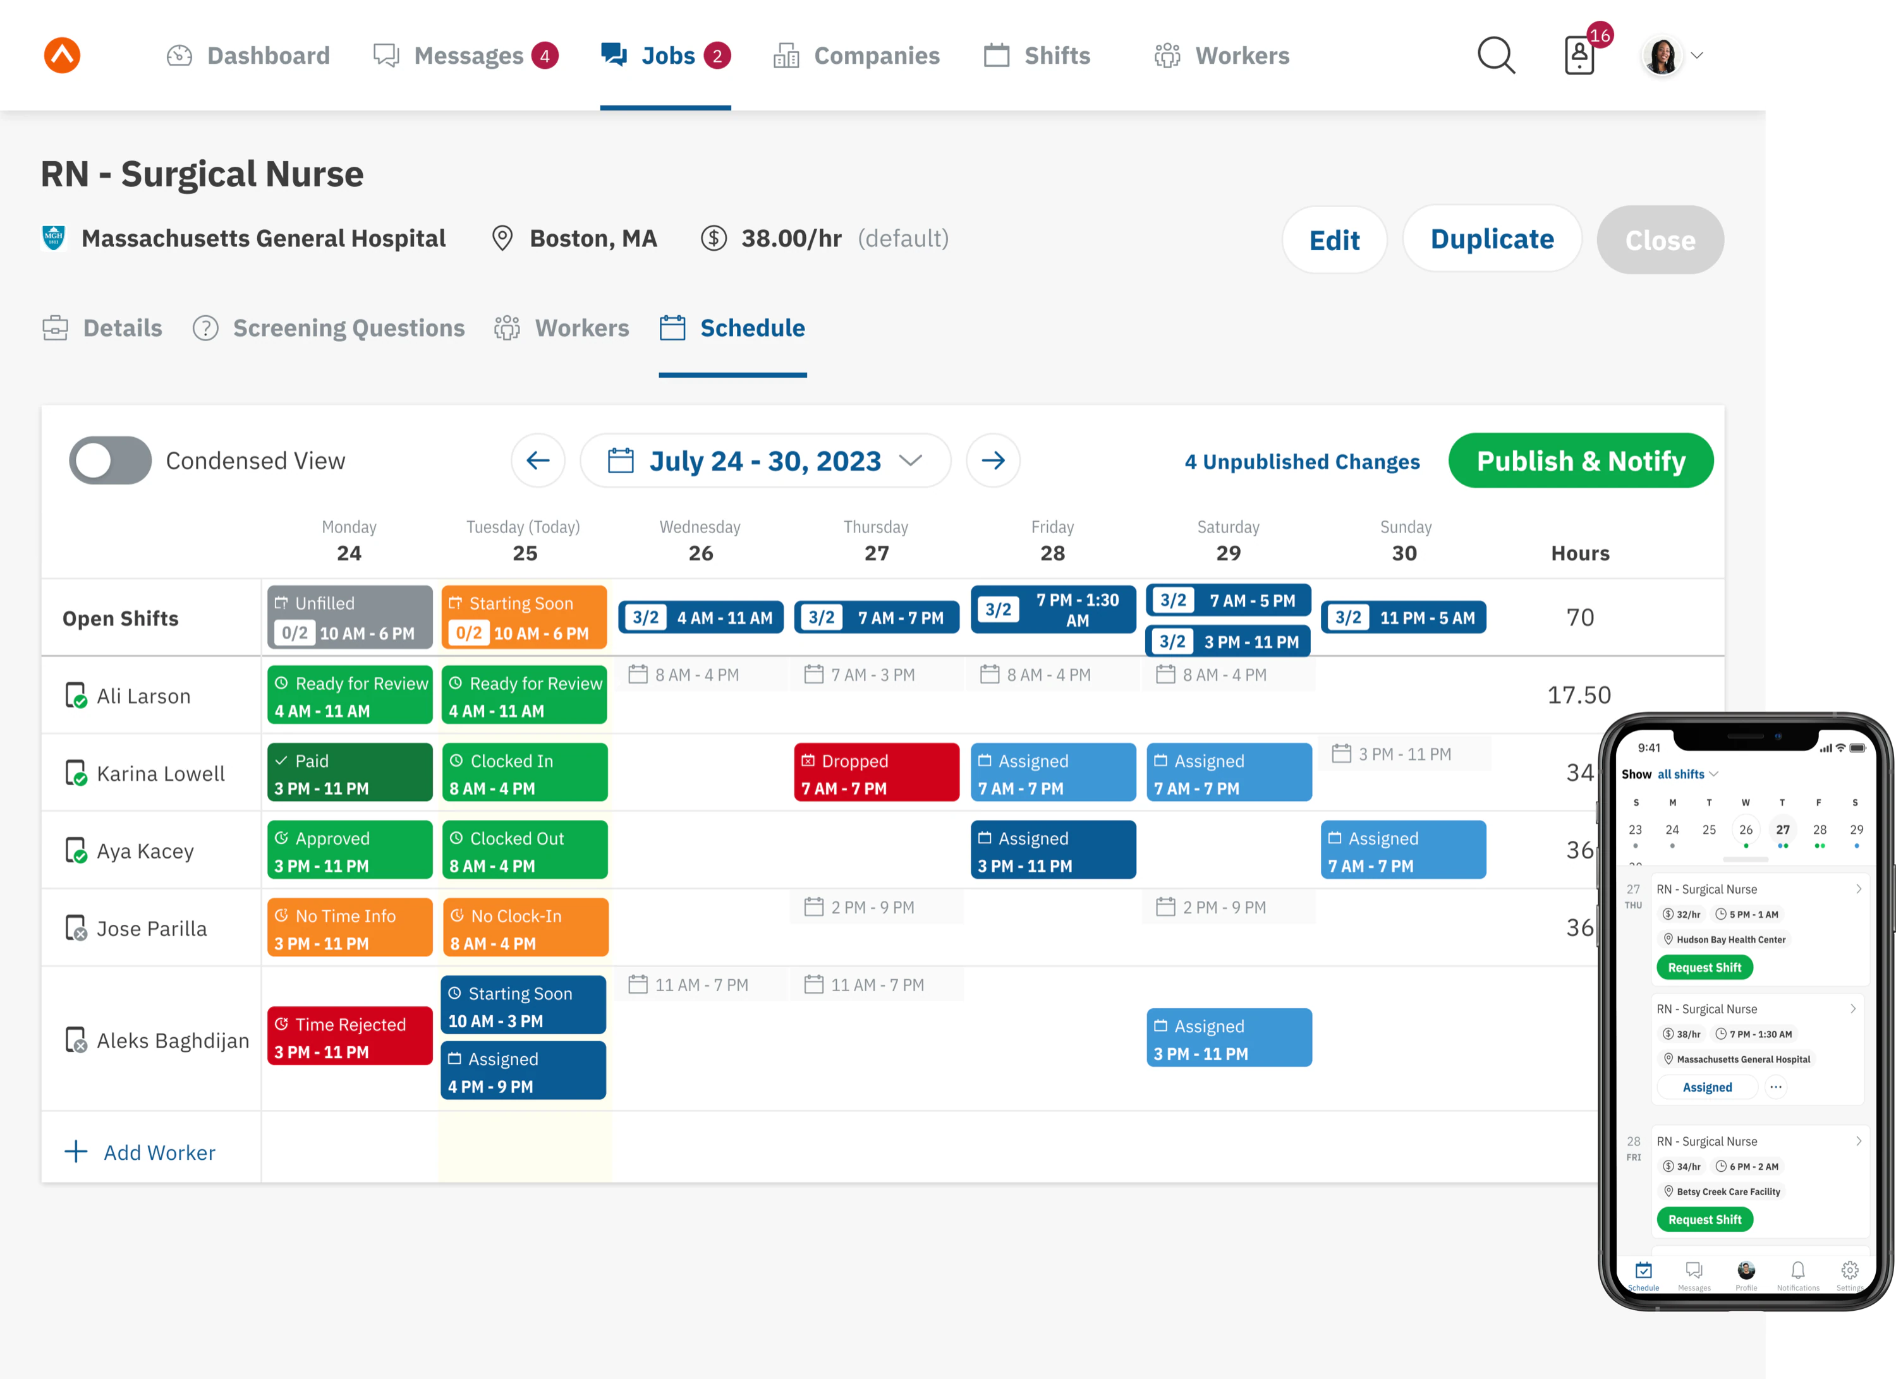The height and width of the screenshot is (1379, 1896).
Task: Click the Publish & Notify button
Action: pyautogui.click(x=1580, y=461)
